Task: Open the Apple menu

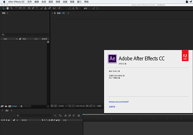Action: point(4,2)
